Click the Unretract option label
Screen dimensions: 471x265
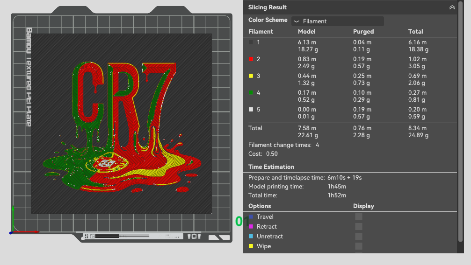click(270, 236)
